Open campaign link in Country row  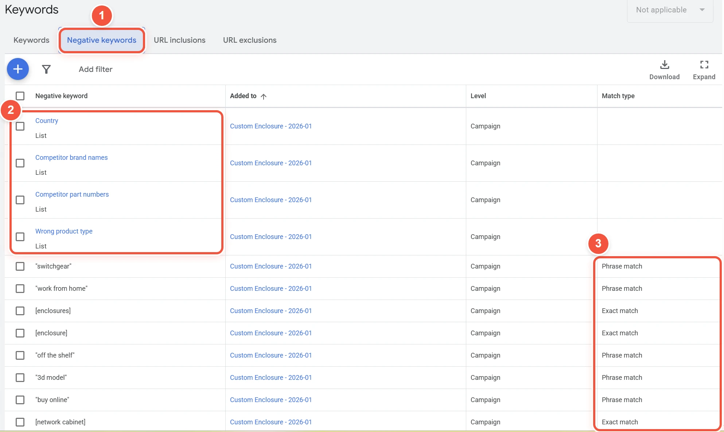pos(271,126)
